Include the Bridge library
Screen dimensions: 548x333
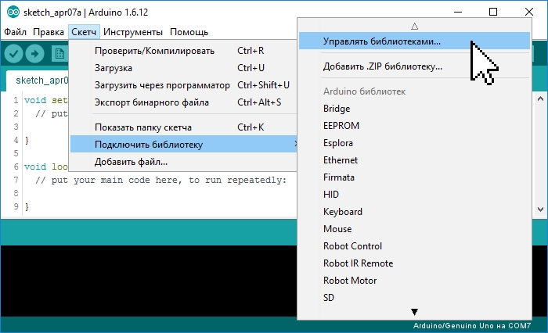[x=414, y=109]
